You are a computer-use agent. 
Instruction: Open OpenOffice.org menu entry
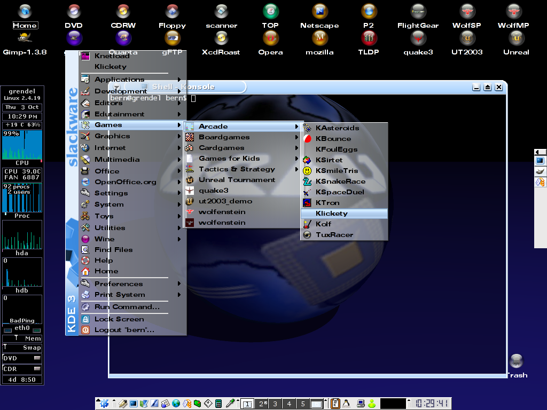coord(131,182)
